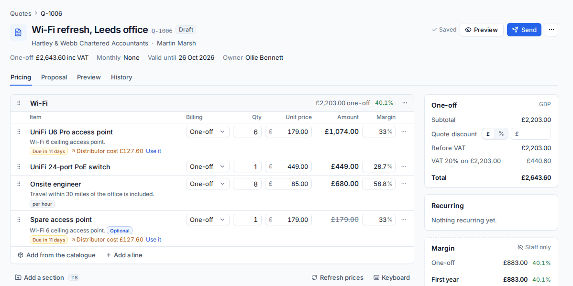Open the Wi-Fi section overflow menu

(405, 103)
